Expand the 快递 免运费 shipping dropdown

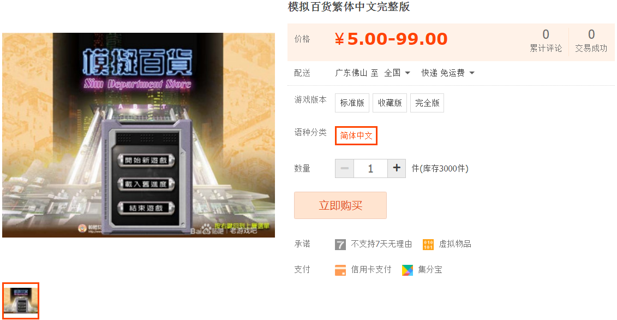pos(448,73)
